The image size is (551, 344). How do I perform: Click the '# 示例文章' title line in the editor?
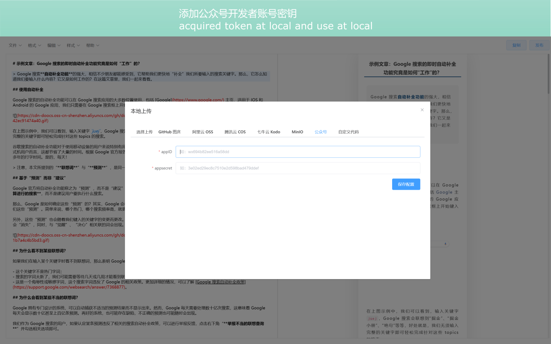[x=76, y=64]
